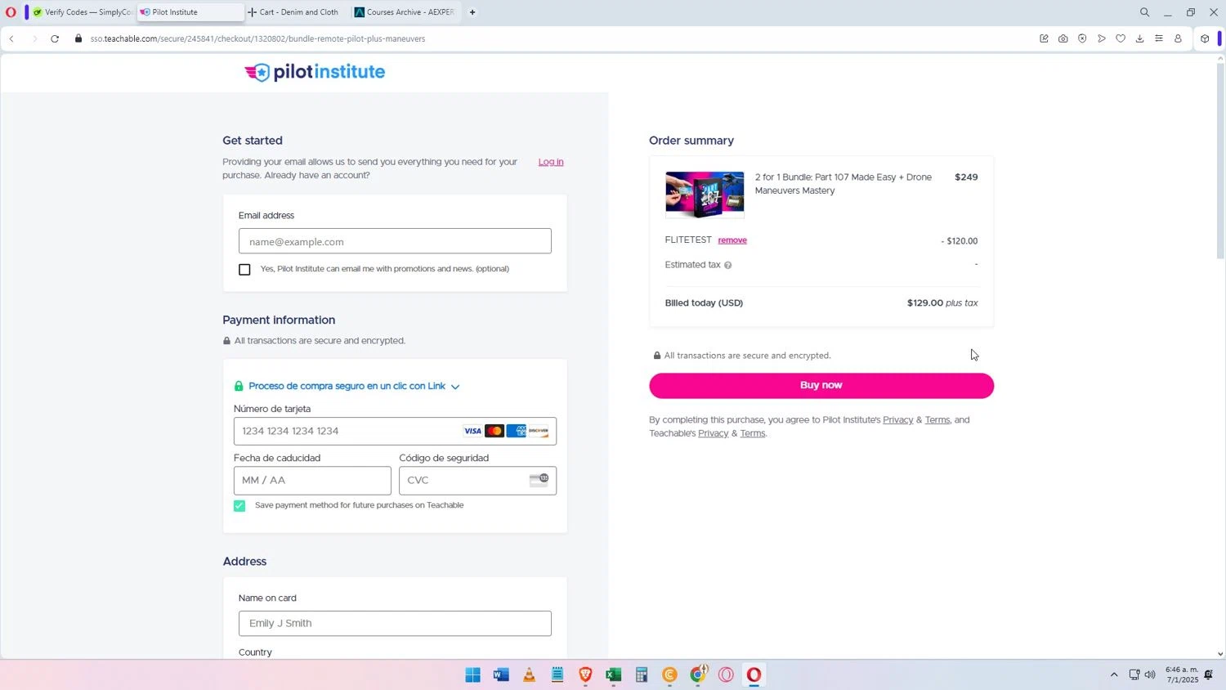Viewport: 1226px width, 690px height.
Task: Open VLC media player from taskbar
Action: point(530,674)
